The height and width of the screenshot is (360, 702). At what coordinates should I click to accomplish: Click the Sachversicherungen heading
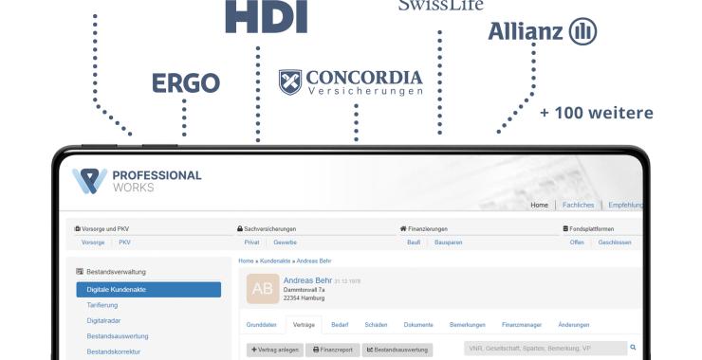pos(267,229)
